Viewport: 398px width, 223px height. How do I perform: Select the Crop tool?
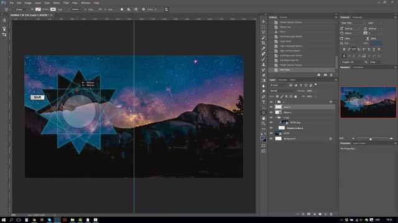click(264, 43)
